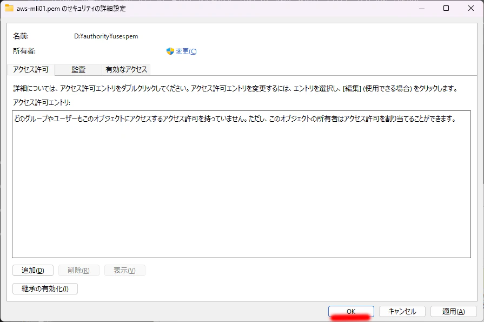Switch to the 監査 tab
The height and width of the screenshot is (322, 484).
(78, 69)
